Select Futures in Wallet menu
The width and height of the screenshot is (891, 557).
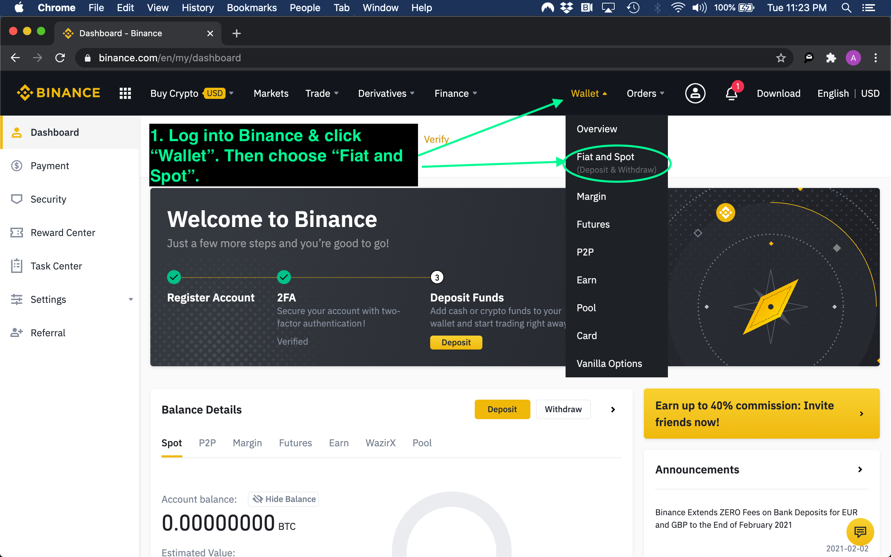(x=616, y=224)
